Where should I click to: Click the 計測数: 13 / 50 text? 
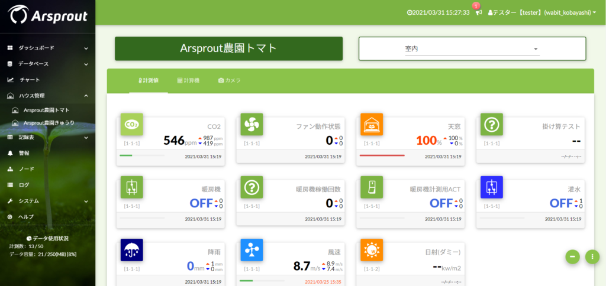click(x=26, y=246)
